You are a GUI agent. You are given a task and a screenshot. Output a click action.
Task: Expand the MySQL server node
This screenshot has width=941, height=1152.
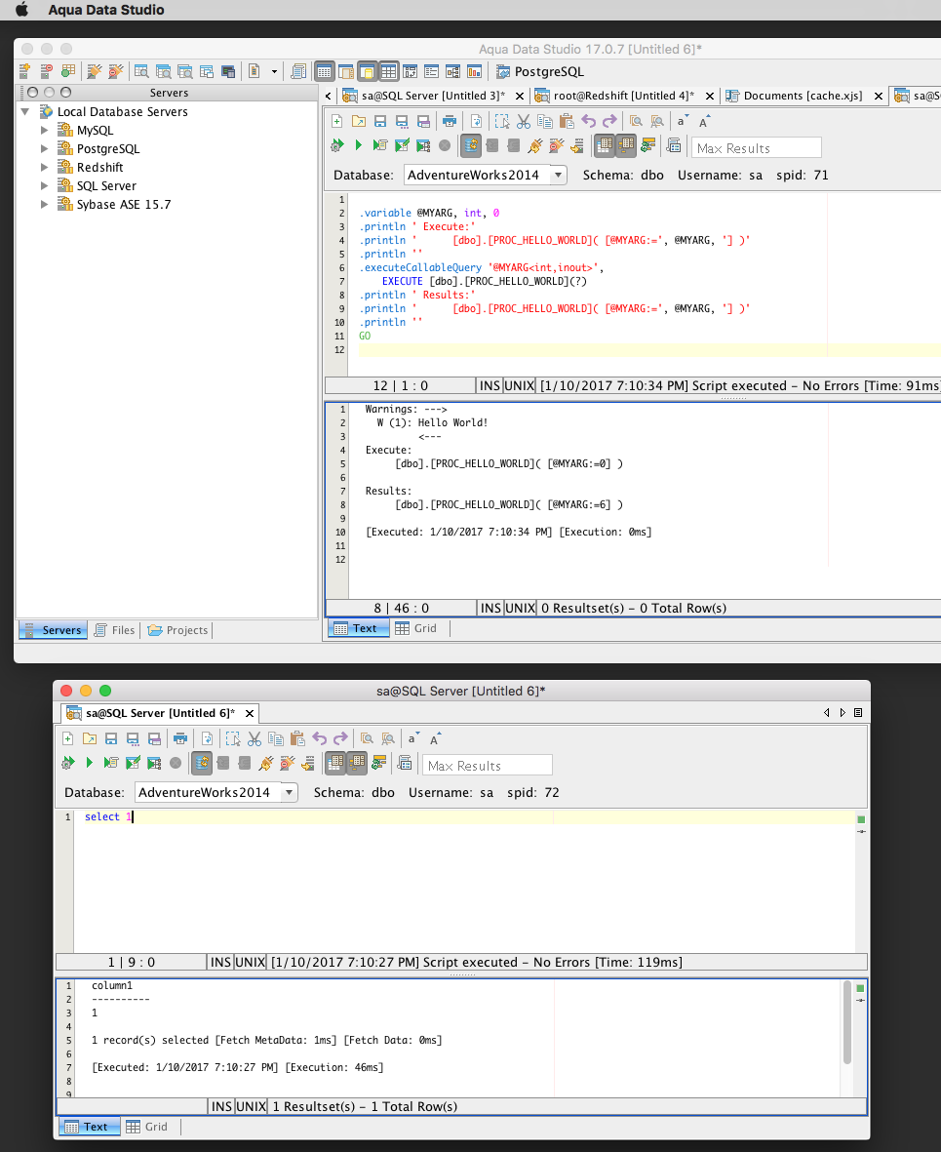44,130
